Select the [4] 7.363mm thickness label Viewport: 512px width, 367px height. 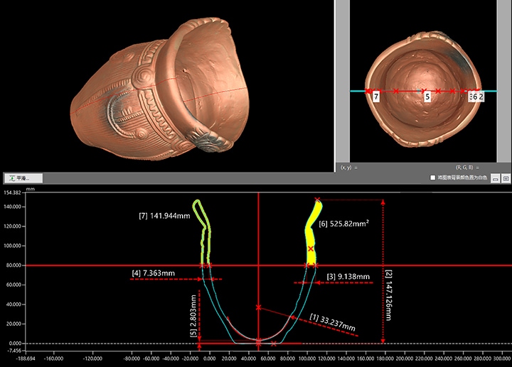coord(154,273)
